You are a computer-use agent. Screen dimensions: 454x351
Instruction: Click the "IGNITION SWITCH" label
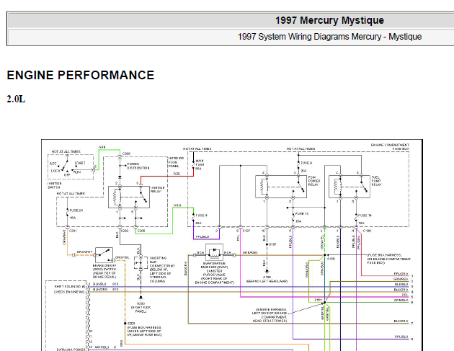click(55, 185)
